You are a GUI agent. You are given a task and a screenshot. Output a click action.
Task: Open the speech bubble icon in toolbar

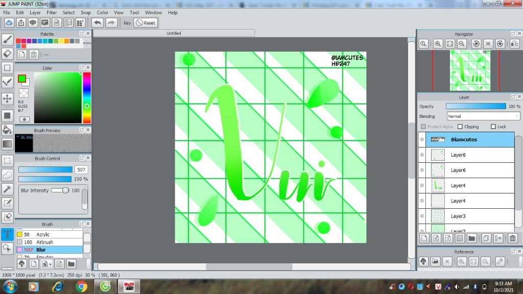point(33,23)
